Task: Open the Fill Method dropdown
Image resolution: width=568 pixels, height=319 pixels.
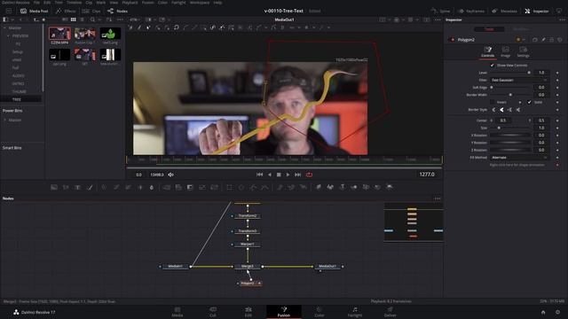Action: (x=519, y=158)
